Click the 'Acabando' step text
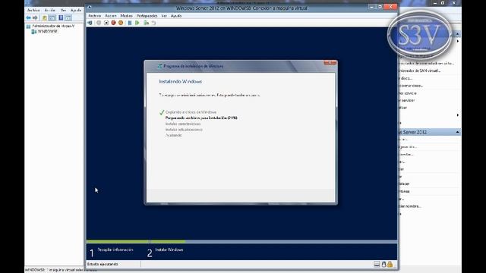Viewport: 486px width, 273px height. click(174, 136)
